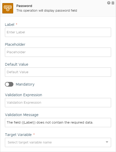The width and height of the screenshot is (116, 152).
Task: Select the Default Value input field
Action: click(58, 72)
